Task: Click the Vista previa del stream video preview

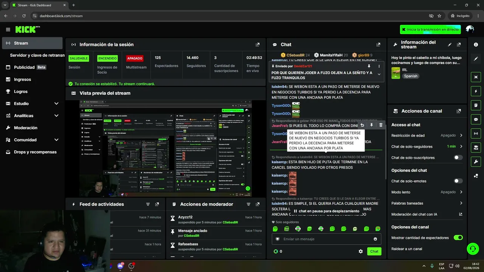Action: [x=166, y=148]
